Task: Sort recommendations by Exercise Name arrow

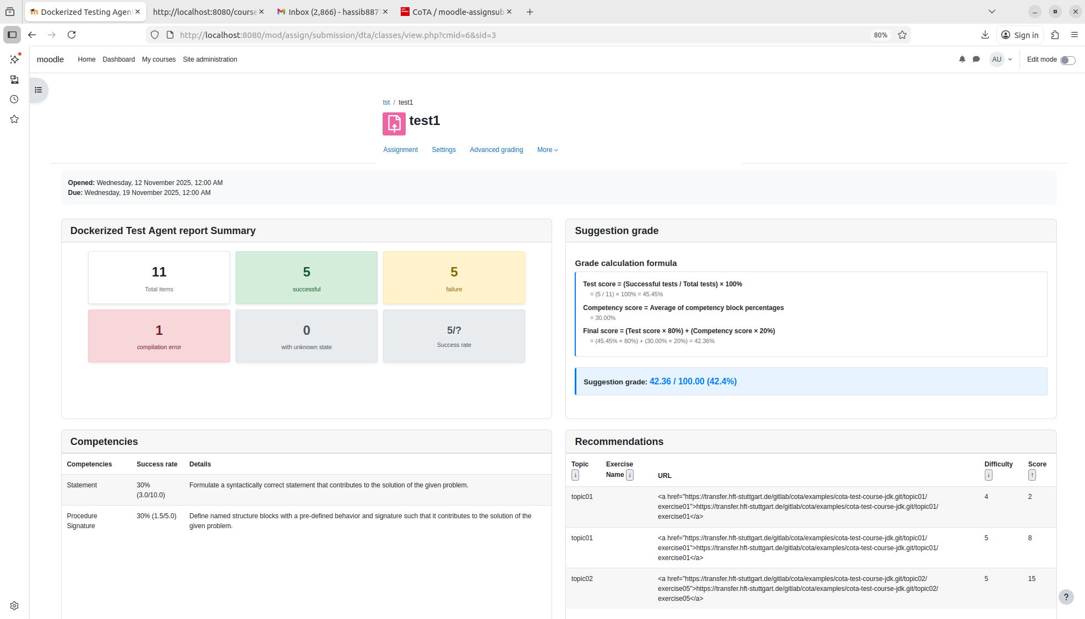Action: click(x=630, y=475)
